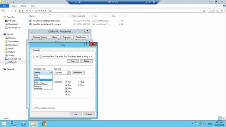The image size is (226, 127).
Task: Open Previous Versions tab in Properties
Action: pyautogui.click(x=40, y=37)
